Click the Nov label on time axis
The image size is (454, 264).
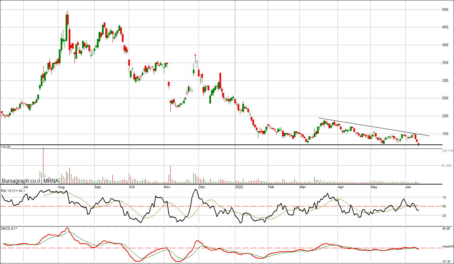167,187
